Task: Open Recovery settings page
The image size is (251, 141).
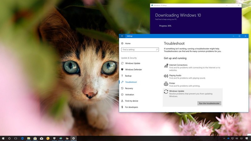Action: (127, 88)
